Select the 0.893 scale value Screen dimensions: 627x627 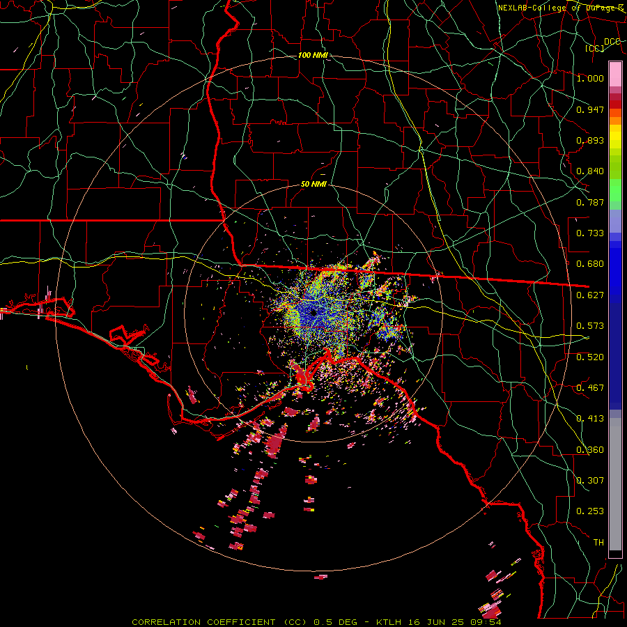pyautogui.click(x=590, y=140)
